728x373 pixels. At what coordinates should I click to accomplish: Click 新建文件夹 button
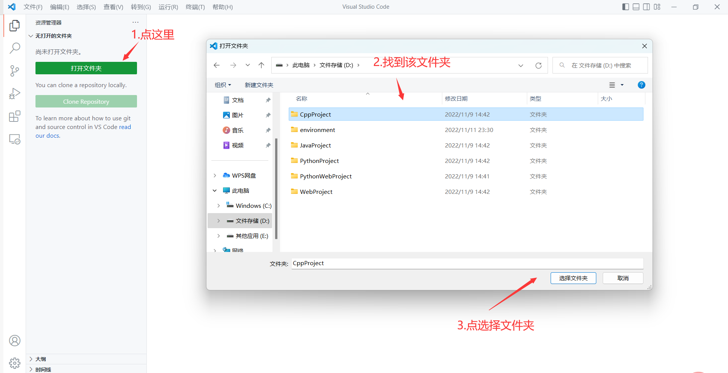point(259,85)
